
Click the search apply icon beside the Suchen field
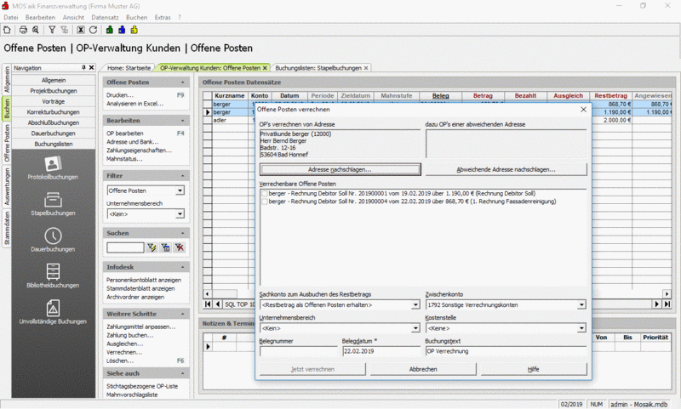tap(152, 247)
